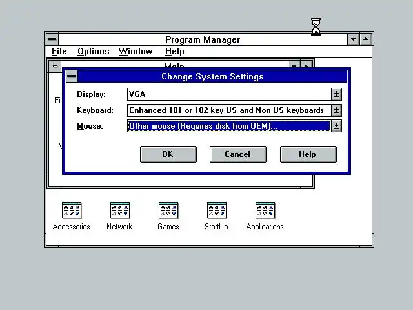Open the Window menu
Viewport: 413px width, 310px height.
[136, 51]
